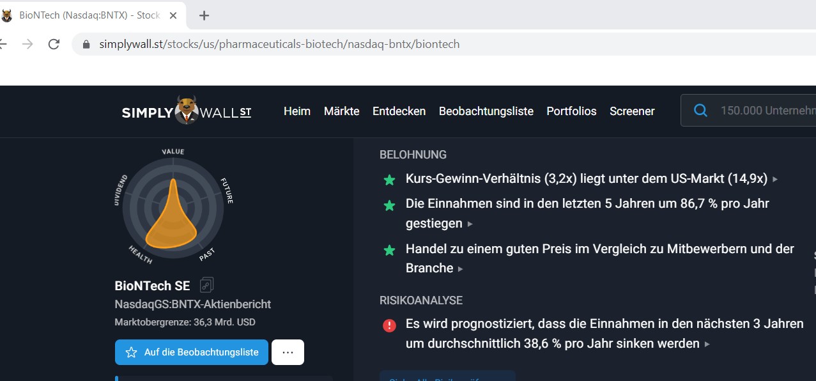
Task: Click the link icon next to BioNTech SE
Action: tap(206, 284)
